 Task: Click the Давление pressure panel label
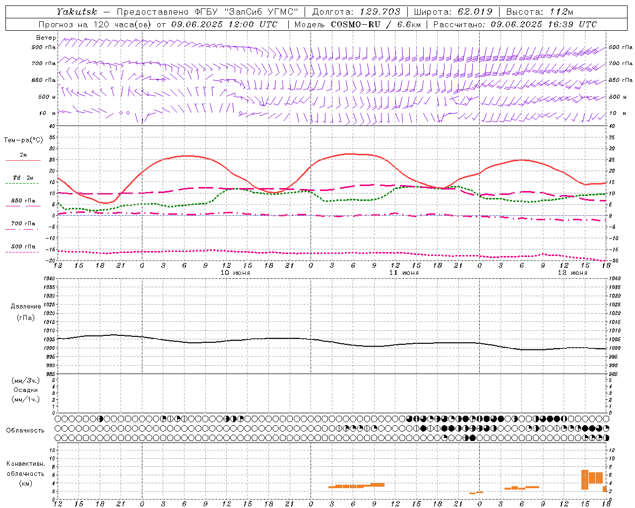tap(26, 307)
